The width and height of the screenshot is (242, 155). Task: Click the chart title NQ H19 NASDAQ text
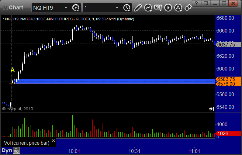[x=68, y=19]
